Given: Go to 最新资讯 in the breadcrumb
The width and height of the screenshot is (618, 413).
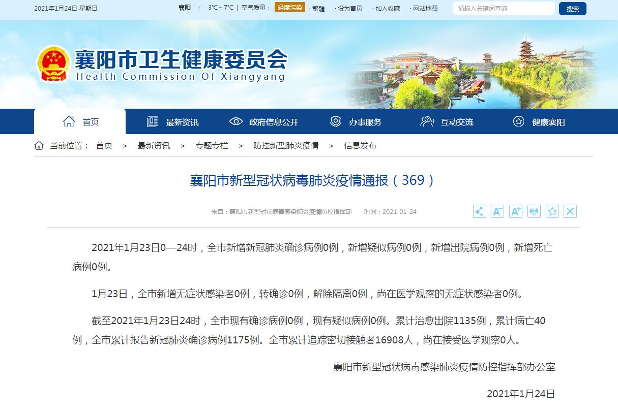Looking at the screenshot, I should [154, 146].
